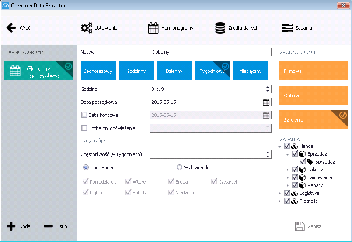Open the Ustawienia tab

[x=99, y=28]
